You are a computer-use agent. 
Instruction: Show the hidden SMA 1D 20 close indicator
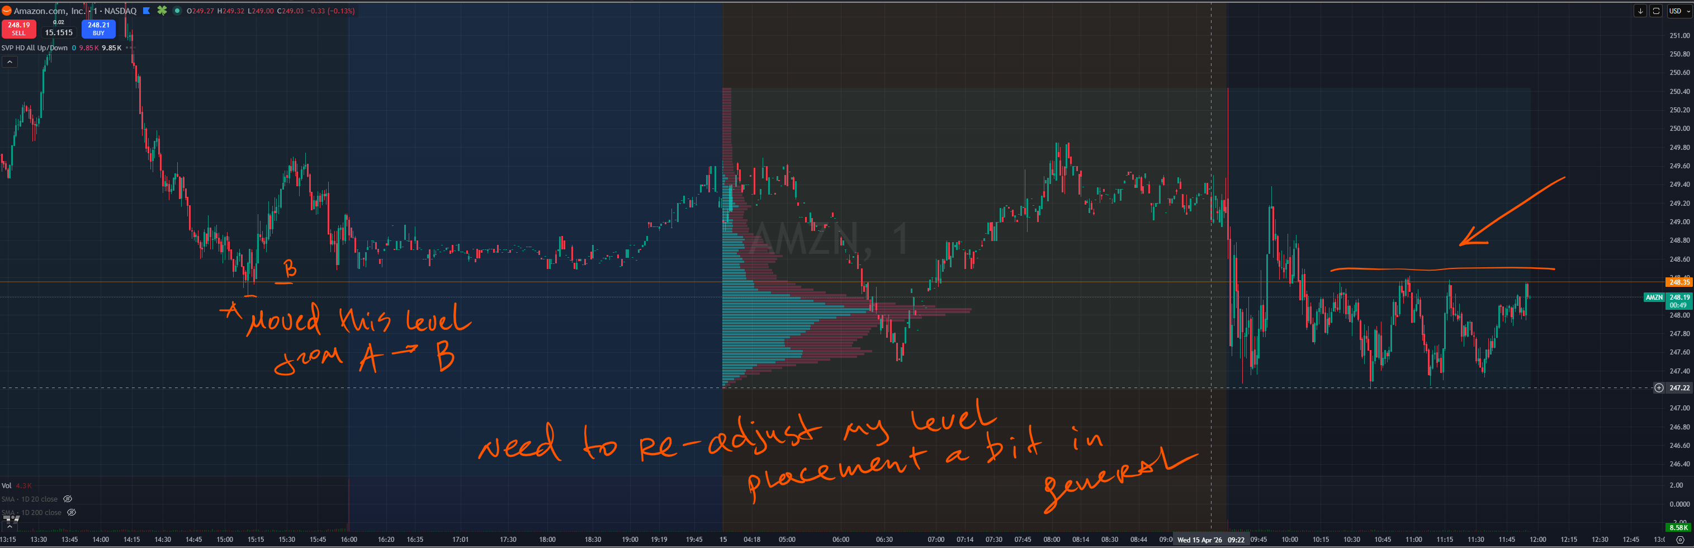point(68,499)
